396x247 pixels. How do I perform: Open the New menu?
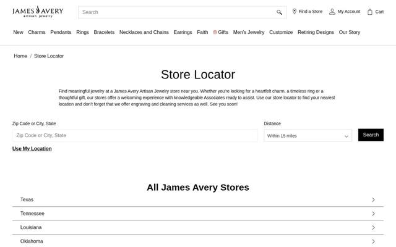click(x=18, y=32)
